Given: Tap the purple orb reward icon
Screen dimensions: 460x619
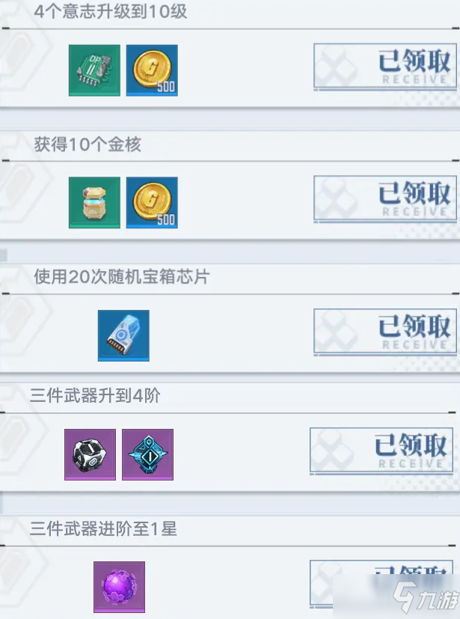Looking at the screenshot, I should [x=119, y=587].
